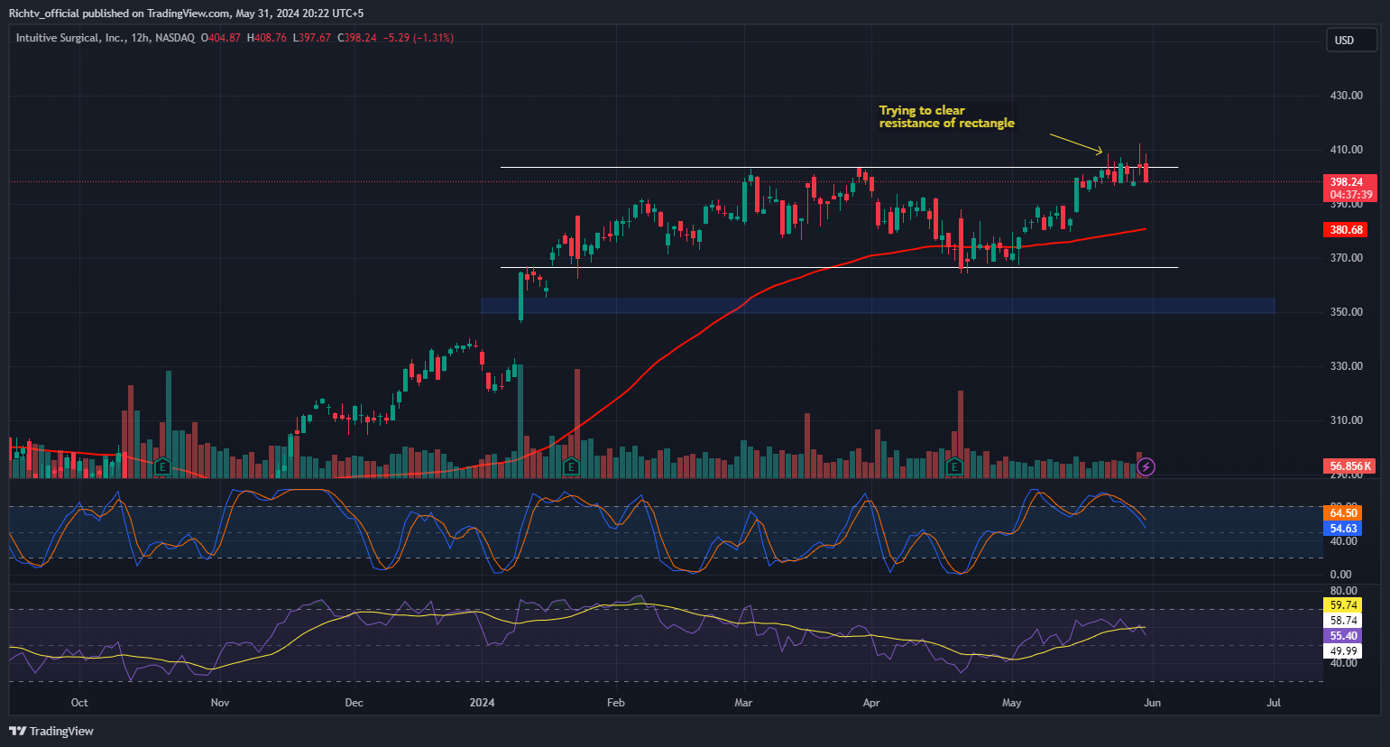Click the Feb label on time axis
Viewport: 1390px width, 747px height.
616,703
